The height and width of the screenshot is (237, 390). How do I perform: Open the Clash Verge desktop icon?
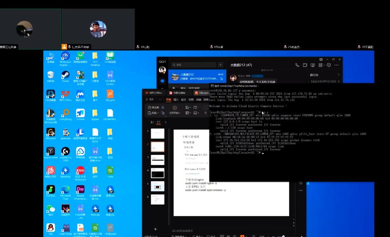pyautogui.click(x=66, y=228)
